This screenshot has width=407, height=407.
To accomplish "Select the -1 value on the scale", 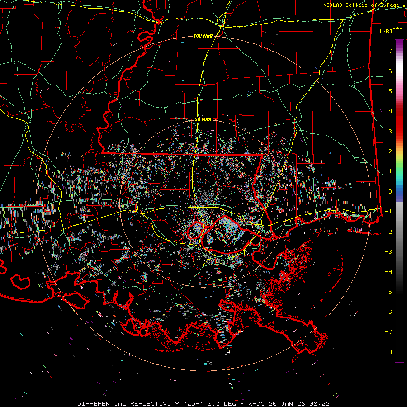I will (388, 212).
